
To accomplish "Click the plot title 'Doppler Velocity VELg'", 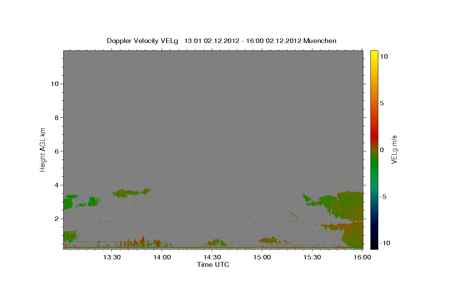I will tap(142, 41).
